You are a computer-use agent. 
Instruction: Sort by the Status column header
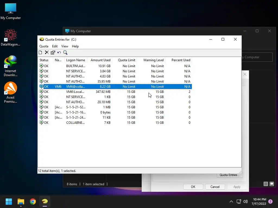click(45, 60)
